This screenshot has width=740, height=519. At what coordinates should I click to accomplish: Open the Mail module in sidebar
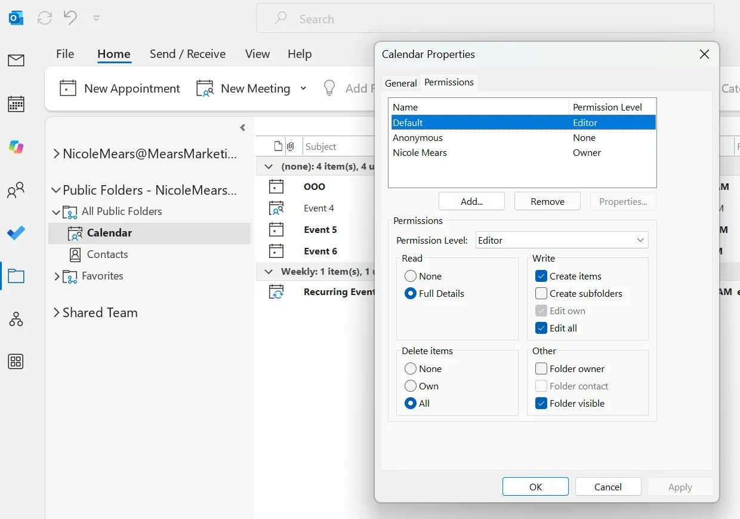(16, 60)
